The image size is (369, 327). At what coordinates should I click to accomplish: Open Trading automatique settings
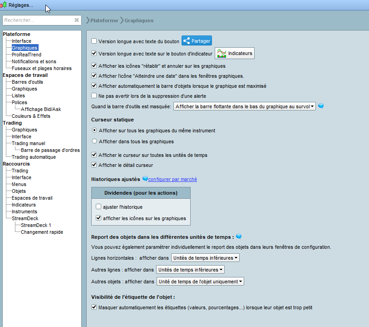click(x=34, y=157)
